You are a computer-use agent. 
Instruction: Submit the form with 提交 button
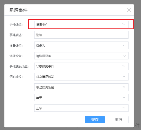coord(95,119)
